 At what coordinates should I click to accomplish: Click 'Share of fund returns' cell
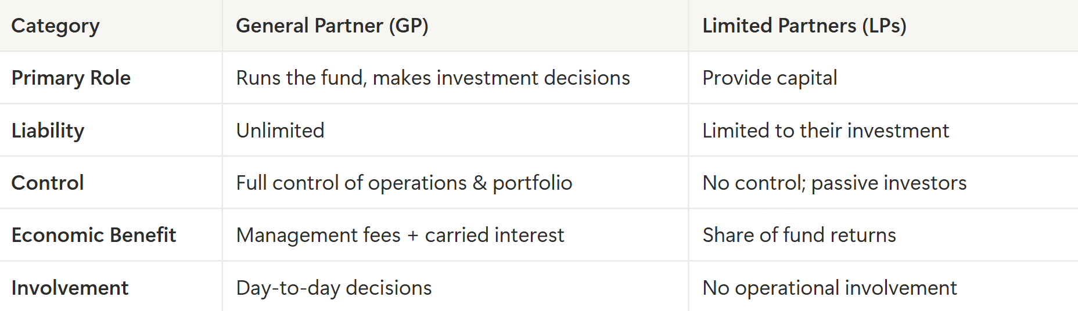tap(799, 235)
